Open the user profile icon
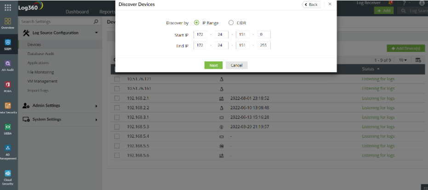This screenshot has width=428, height=190. [422, 3]
